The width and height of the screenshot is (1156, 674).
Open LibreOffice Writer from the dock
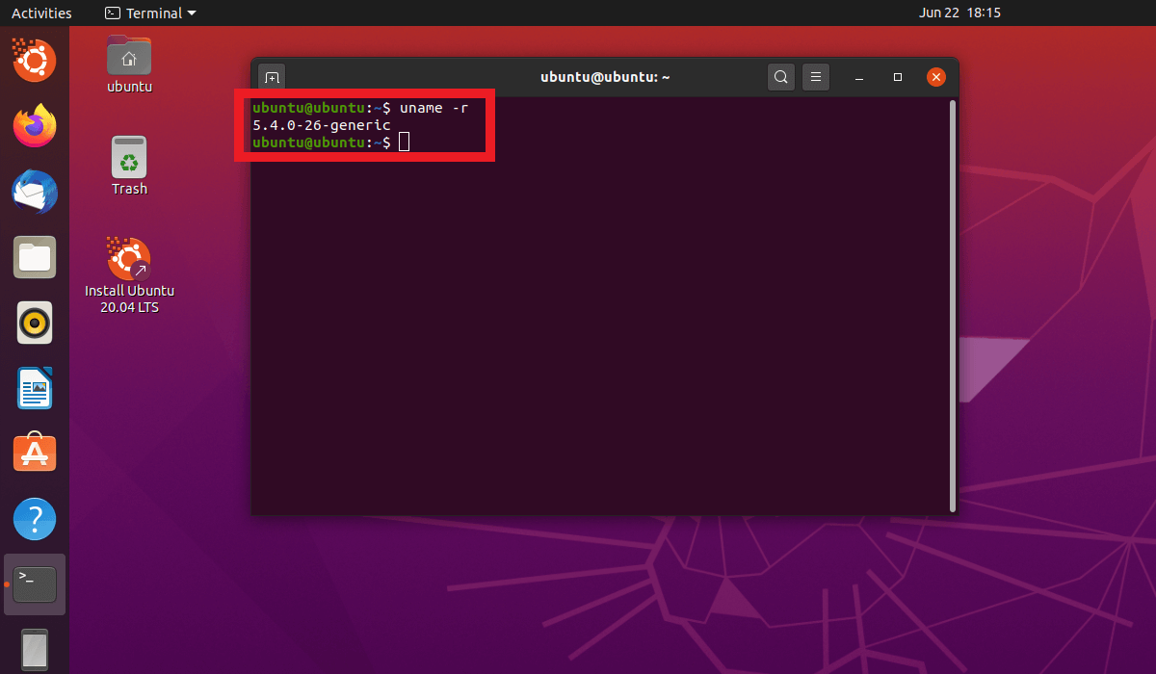(x=35, y=388)
